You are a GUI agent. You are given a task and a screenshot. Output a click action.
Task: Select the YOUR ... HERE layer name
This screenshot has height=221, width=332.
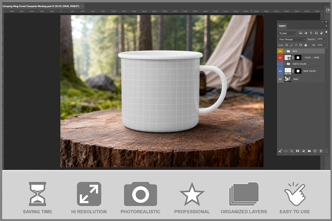tap(312, 57)
